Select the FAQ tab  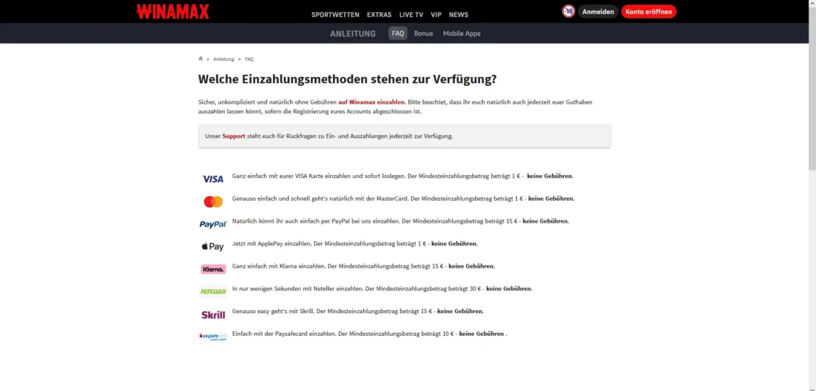pyautogui.click(x=398, y=33)
